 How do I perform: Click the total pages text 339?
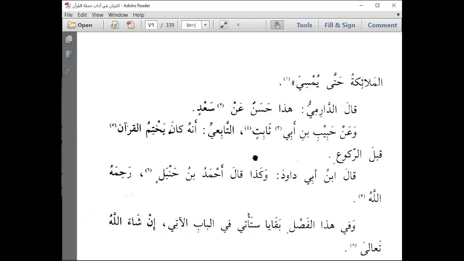click(x=170, y=25)
